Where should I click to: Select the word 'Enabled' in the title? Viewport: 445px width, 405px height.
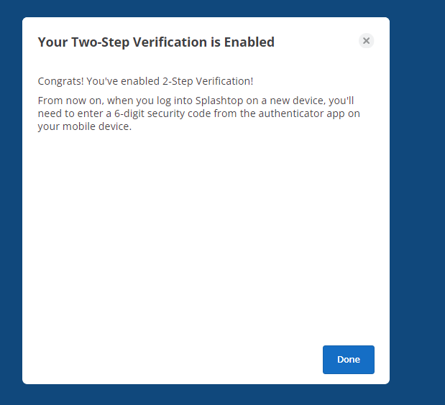[249, 42]
